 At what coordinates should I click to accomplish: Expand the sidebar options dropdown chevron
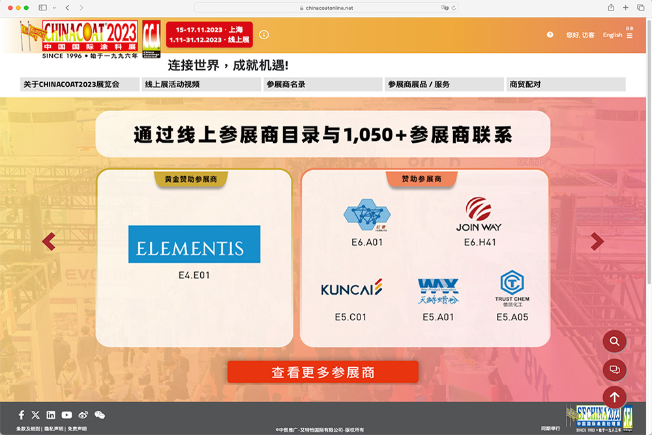tap(54, 7)
